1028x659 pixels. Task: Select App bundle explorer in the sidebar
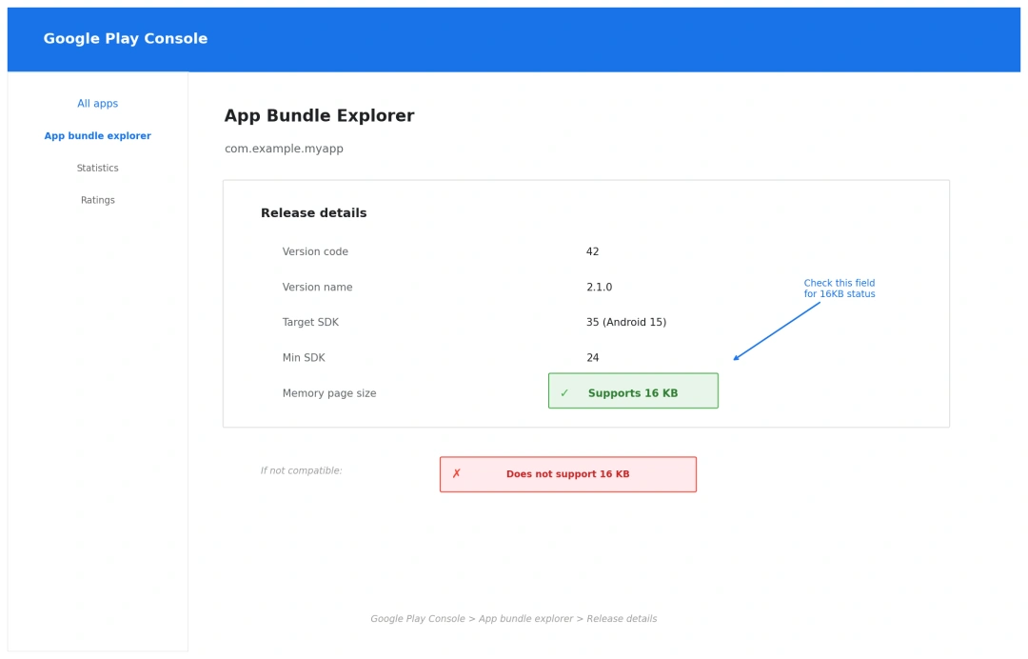(x=97, y=135)
